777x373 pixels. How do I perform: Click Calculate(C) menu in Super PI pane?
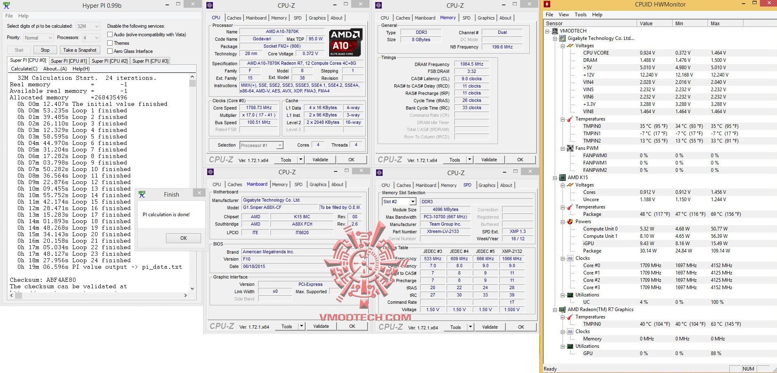click(x=24, y=69)
